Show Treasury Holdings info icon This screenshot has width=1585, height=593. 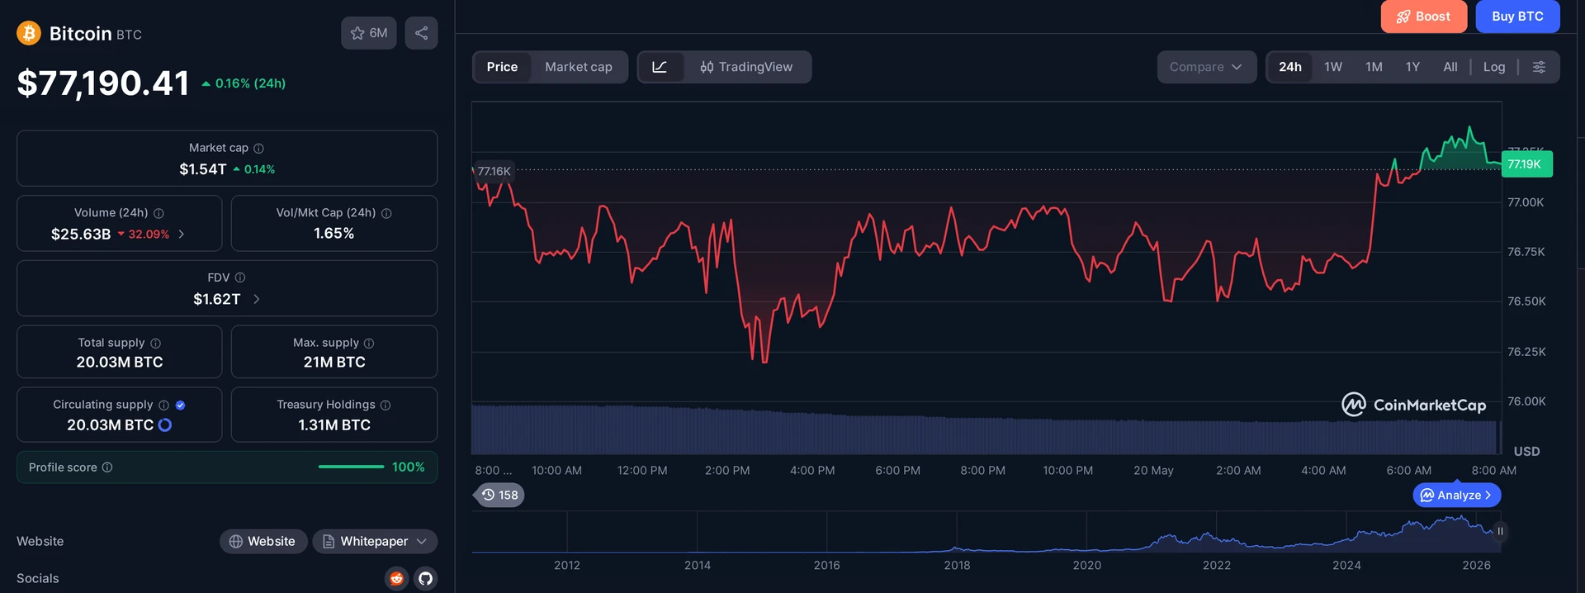tap(386, 405)
